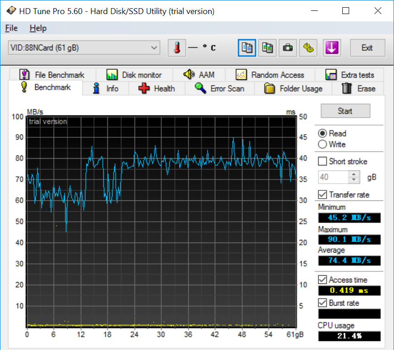Viewport: 394px width, 350px height.
Task: Select the Write radio button
Action: (323, 145)
